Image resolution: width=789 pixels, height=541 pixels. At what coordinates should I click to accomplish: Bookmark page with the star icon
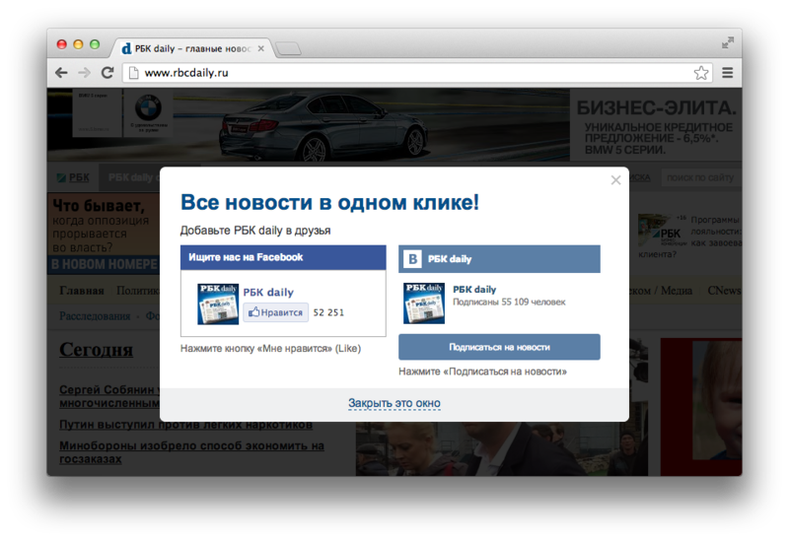pyautogui.click(x=701, y=73)
